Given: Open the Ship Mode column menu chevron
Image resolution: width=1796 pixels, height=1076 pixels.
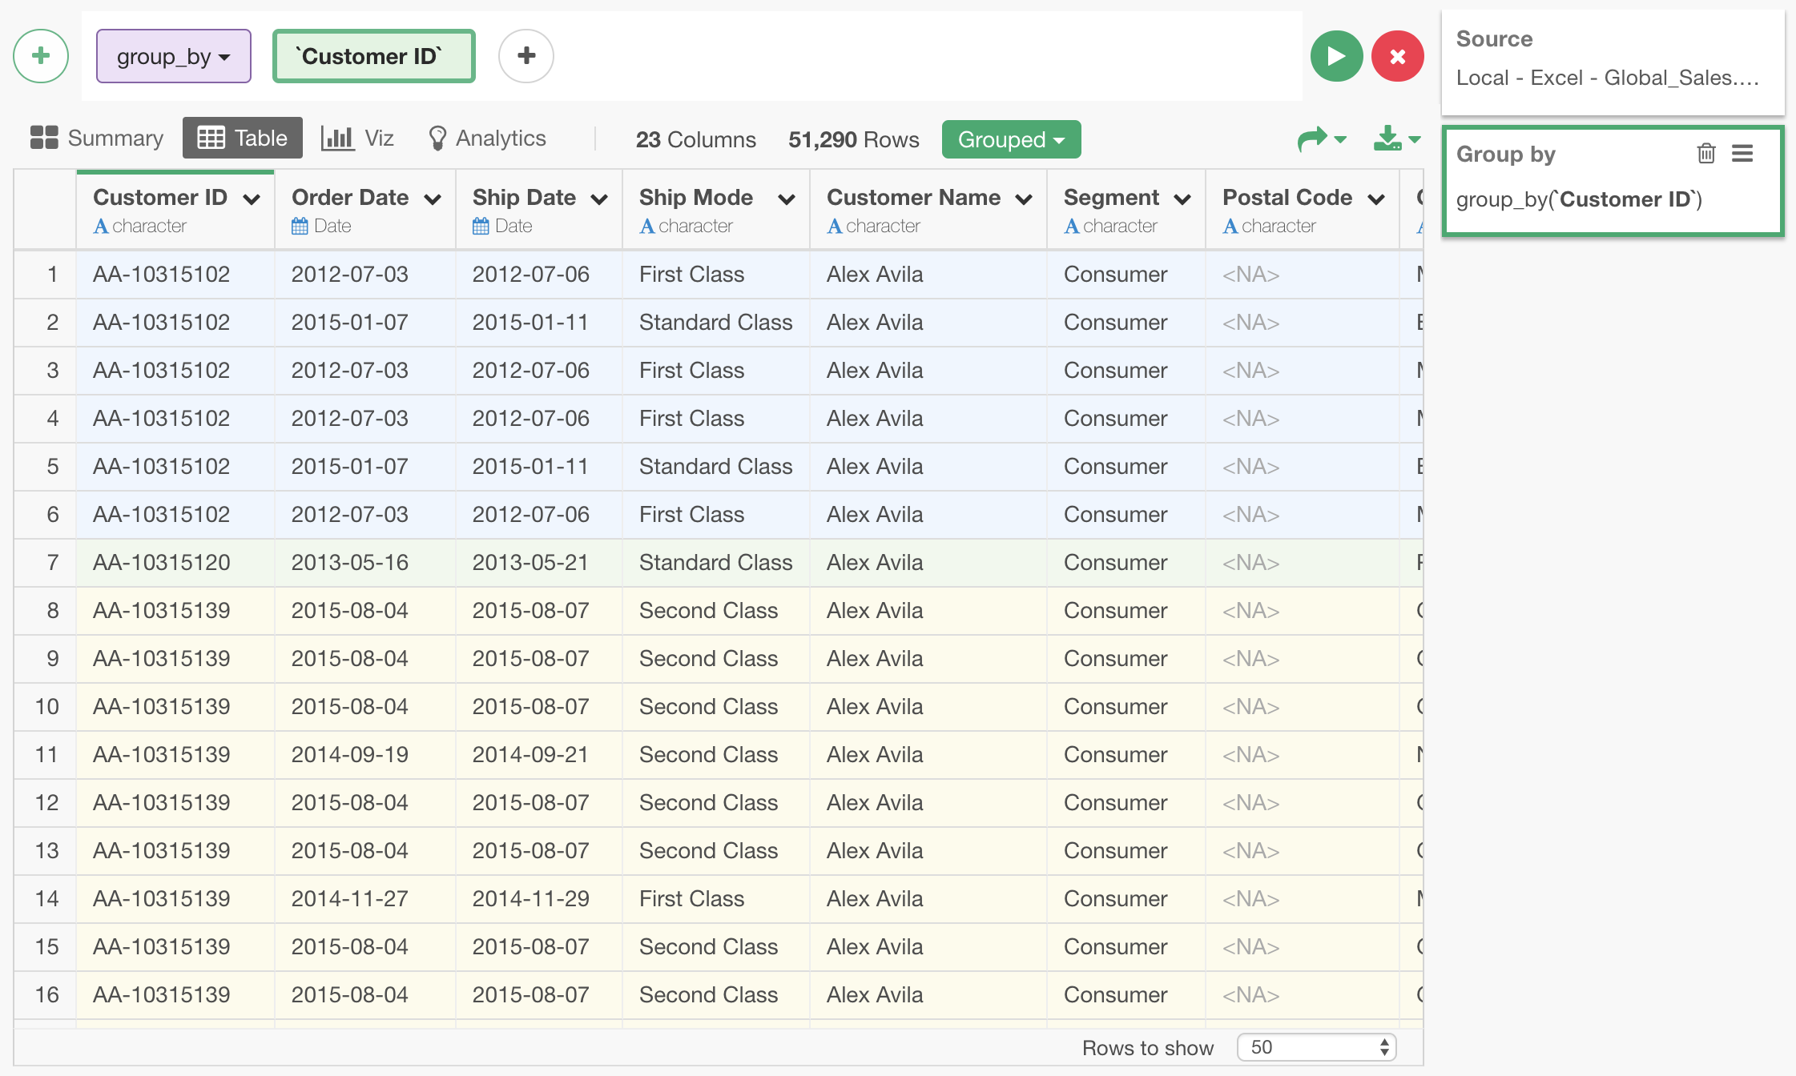Looking at the screenshot, I should [x=786, y=199].
